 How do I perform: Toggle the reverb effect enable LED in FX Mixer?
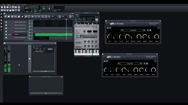click(34, 48)
